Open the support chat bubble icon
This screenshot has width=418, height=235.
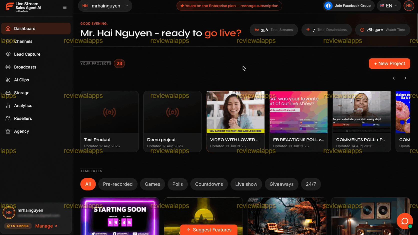tap(404, 221)
